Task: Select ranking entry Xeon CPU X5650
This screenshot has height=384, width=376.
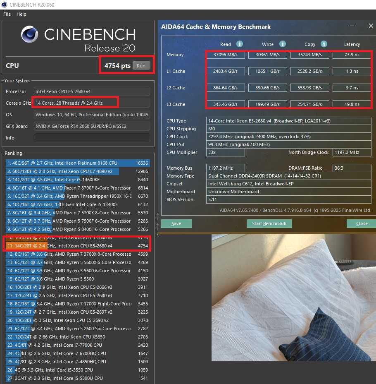Action: click(78, 337)
